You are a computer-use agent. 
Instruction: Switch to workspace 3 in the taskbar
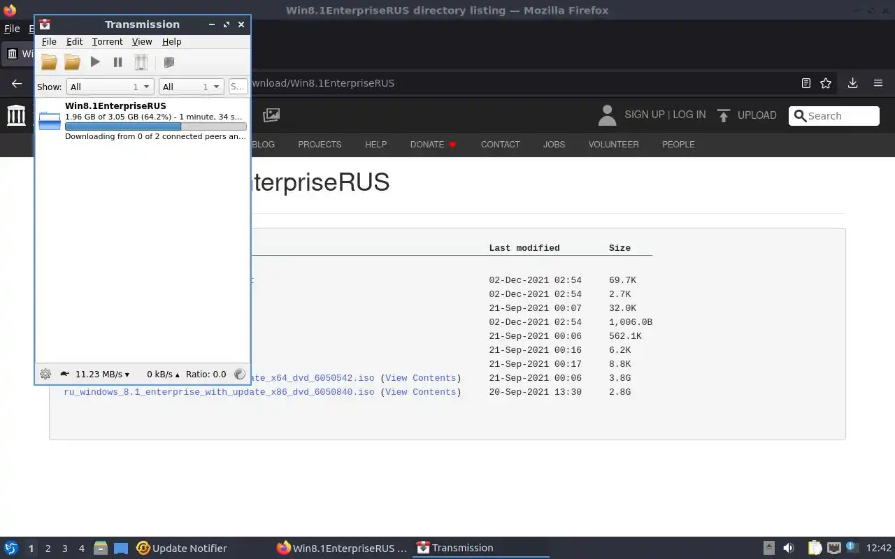pos(64,549)
